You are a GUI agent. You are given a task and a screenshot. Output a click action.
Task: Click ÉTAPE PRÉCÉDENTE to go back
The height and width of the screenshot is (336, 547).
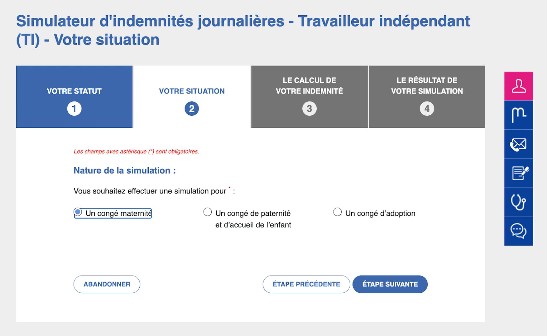coord(306,284)
